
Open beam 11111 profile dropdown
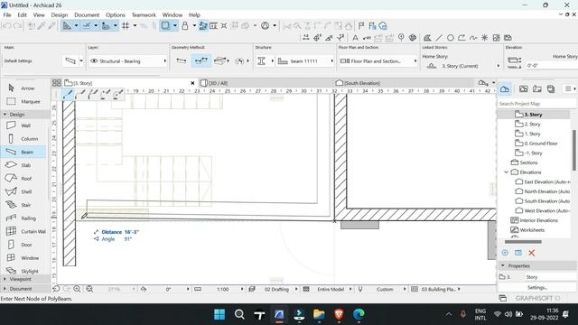pyautogui.click(x=331, y=61)
